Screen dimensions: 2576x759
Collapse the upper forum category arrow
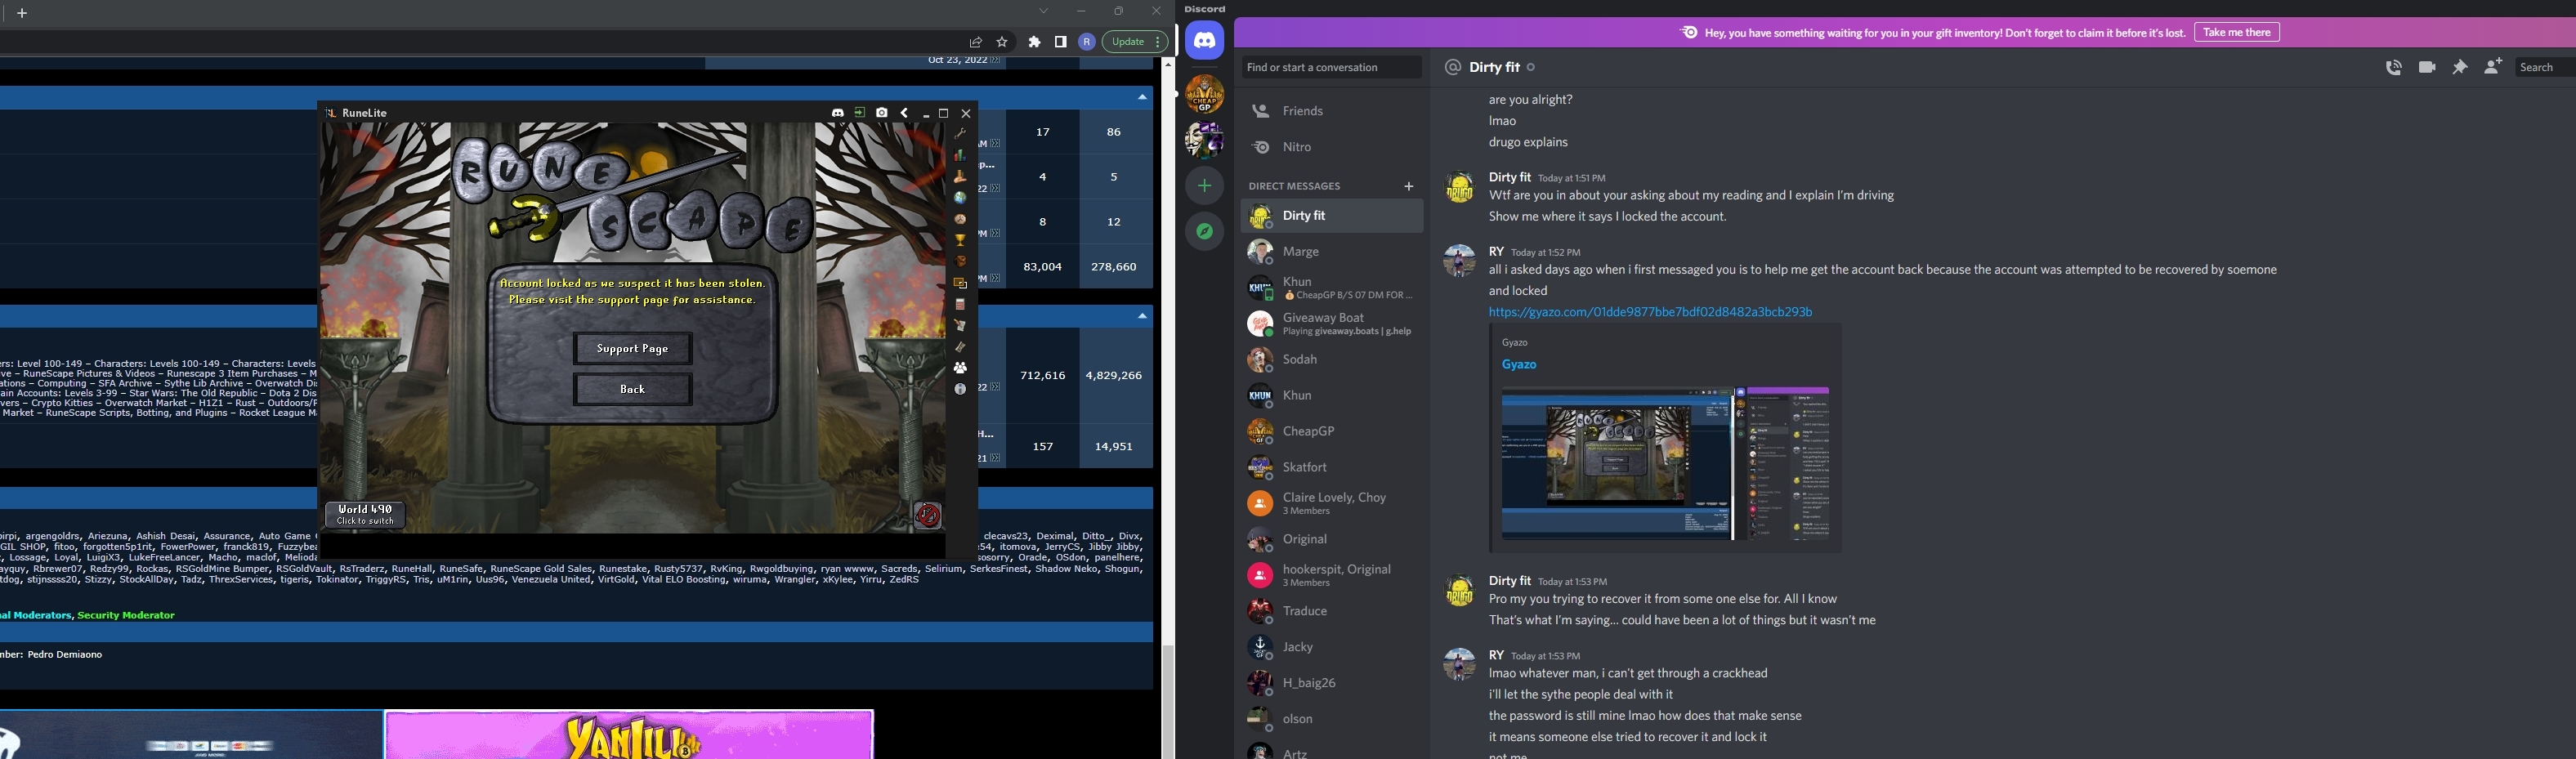pyautogui.click(x=1142, y=98)
